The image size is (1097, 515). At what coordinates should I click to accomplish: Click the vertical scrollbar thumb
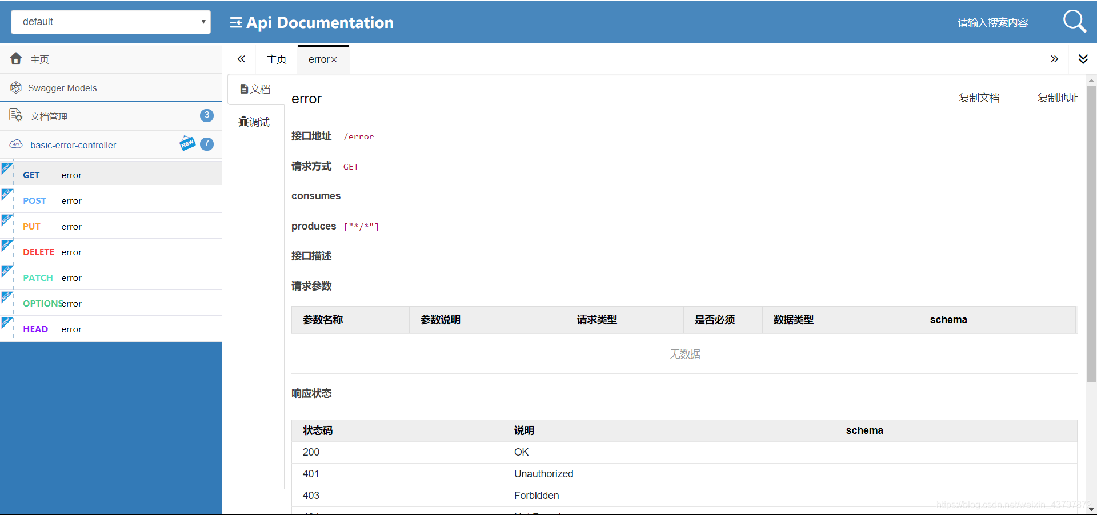[1091, 234]
